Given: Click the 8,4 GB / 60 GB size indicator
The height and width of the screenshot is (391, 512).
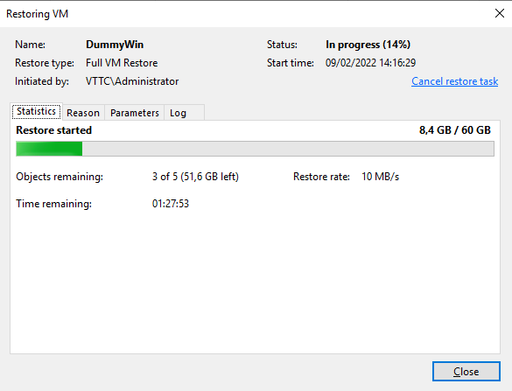Looking at the screenshot, I should pyautogui.click(x=455, y=130).
